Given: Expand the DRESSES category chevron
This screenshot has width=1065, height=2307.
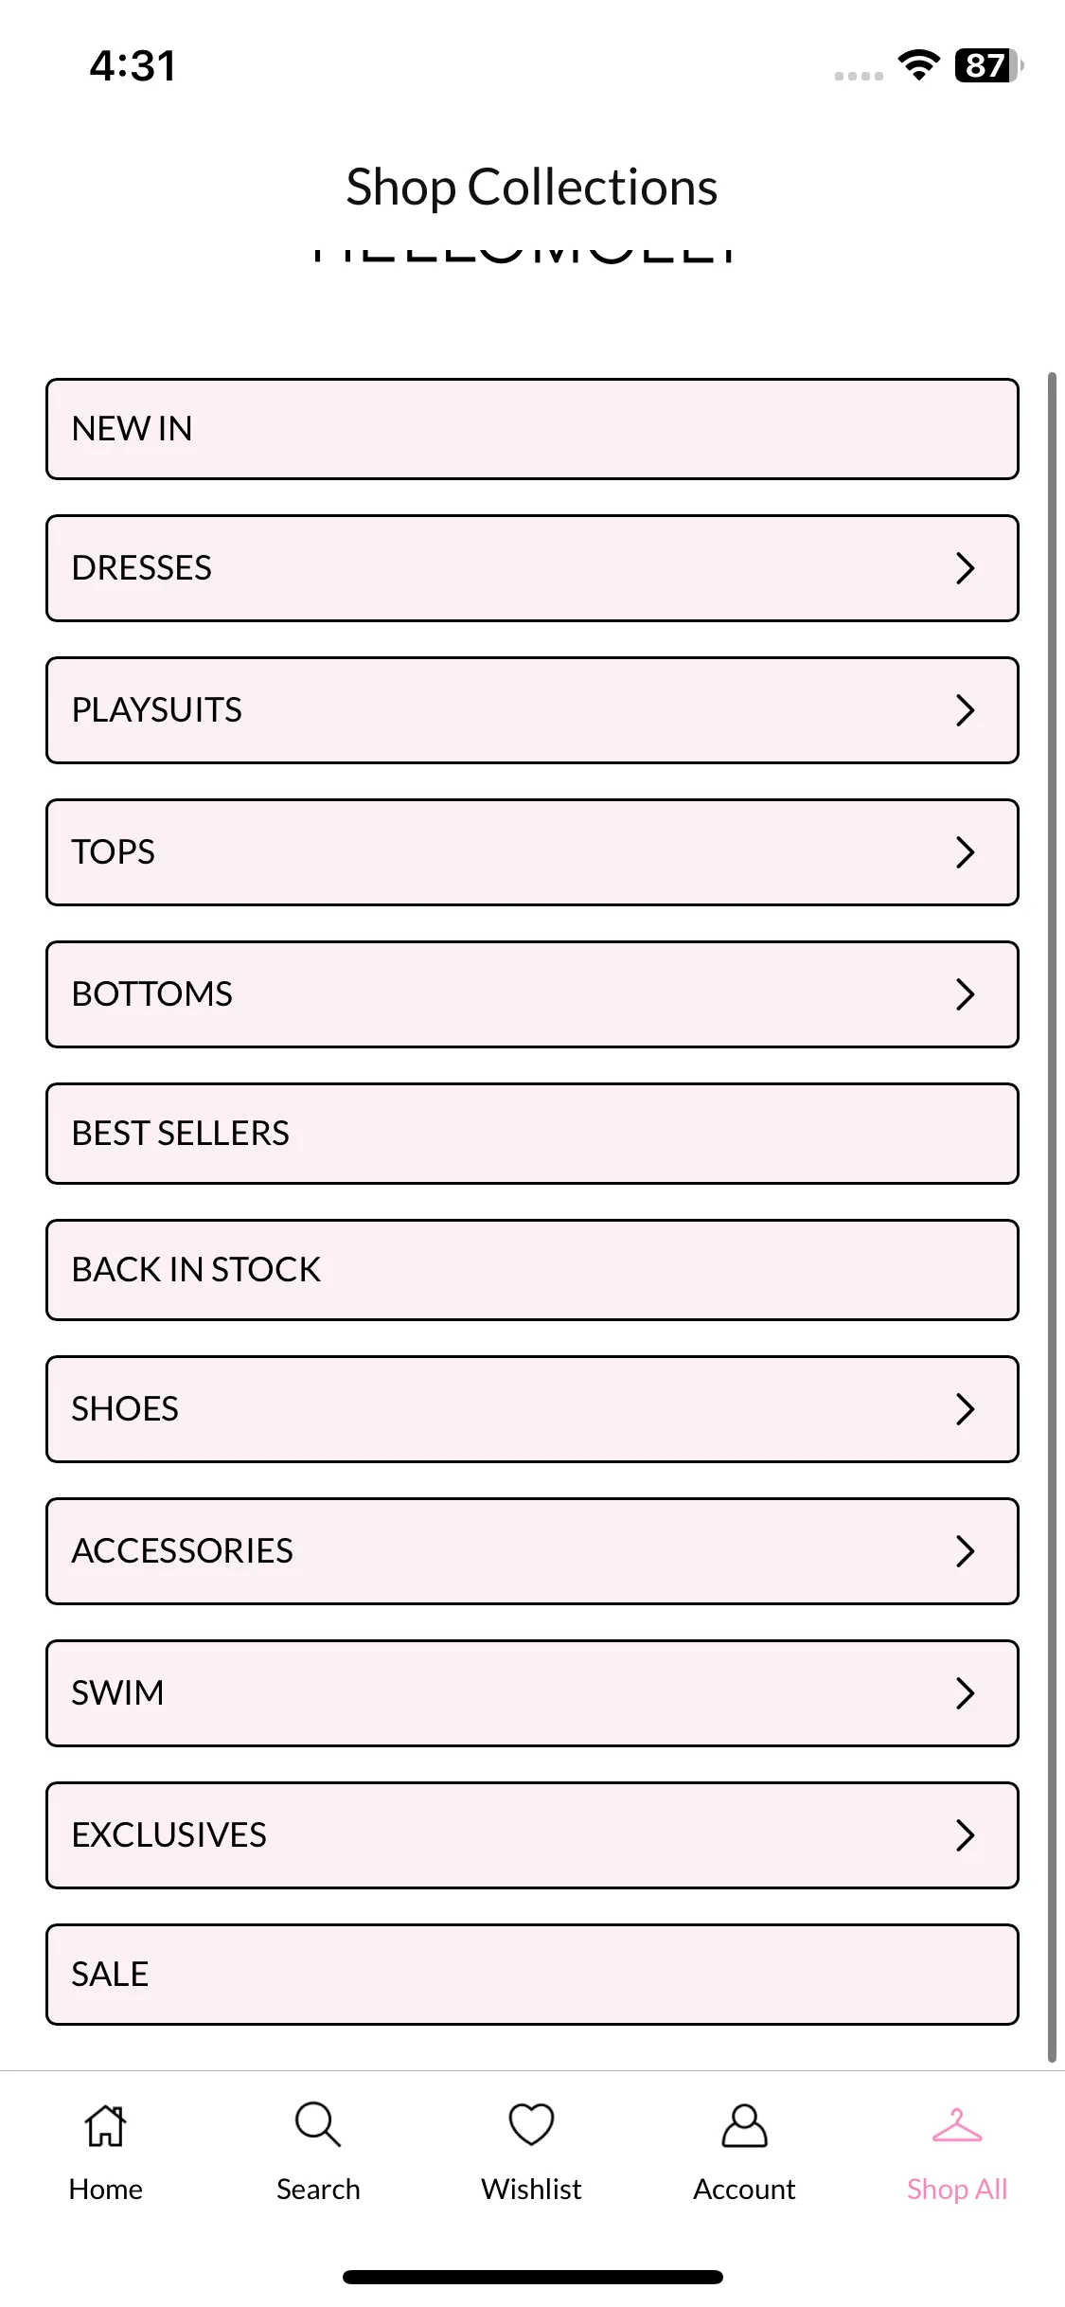Looking at the screenshot, I should click(x=965, y=568).
